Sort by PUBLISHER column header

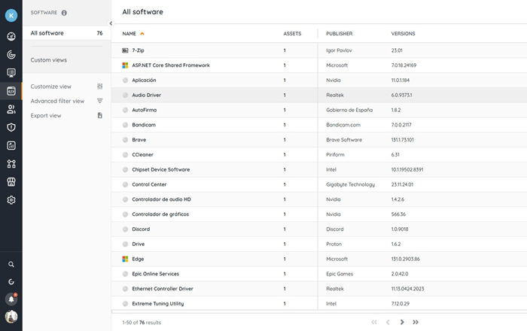(339, 34)
